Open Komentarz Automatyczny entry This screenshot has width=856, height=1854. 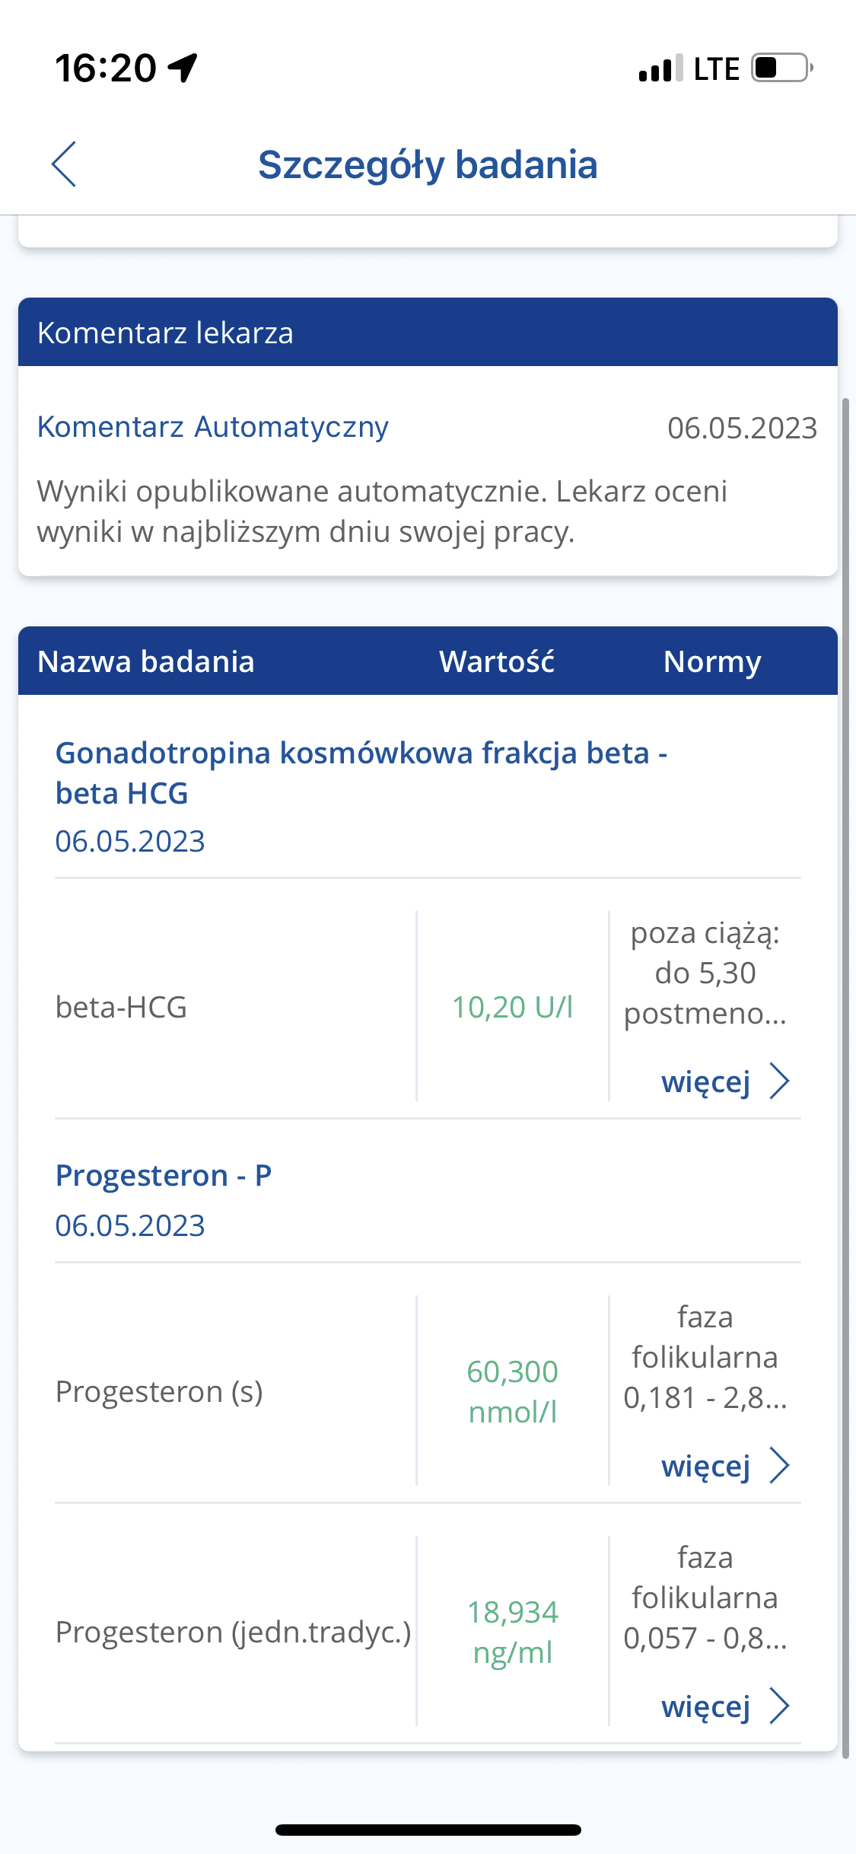[x=213, y=427]
